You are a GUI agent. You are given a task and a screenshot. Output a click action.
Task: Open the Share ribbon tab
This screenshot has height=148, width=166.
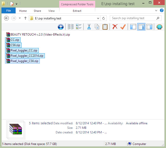(x=37, y=11)
